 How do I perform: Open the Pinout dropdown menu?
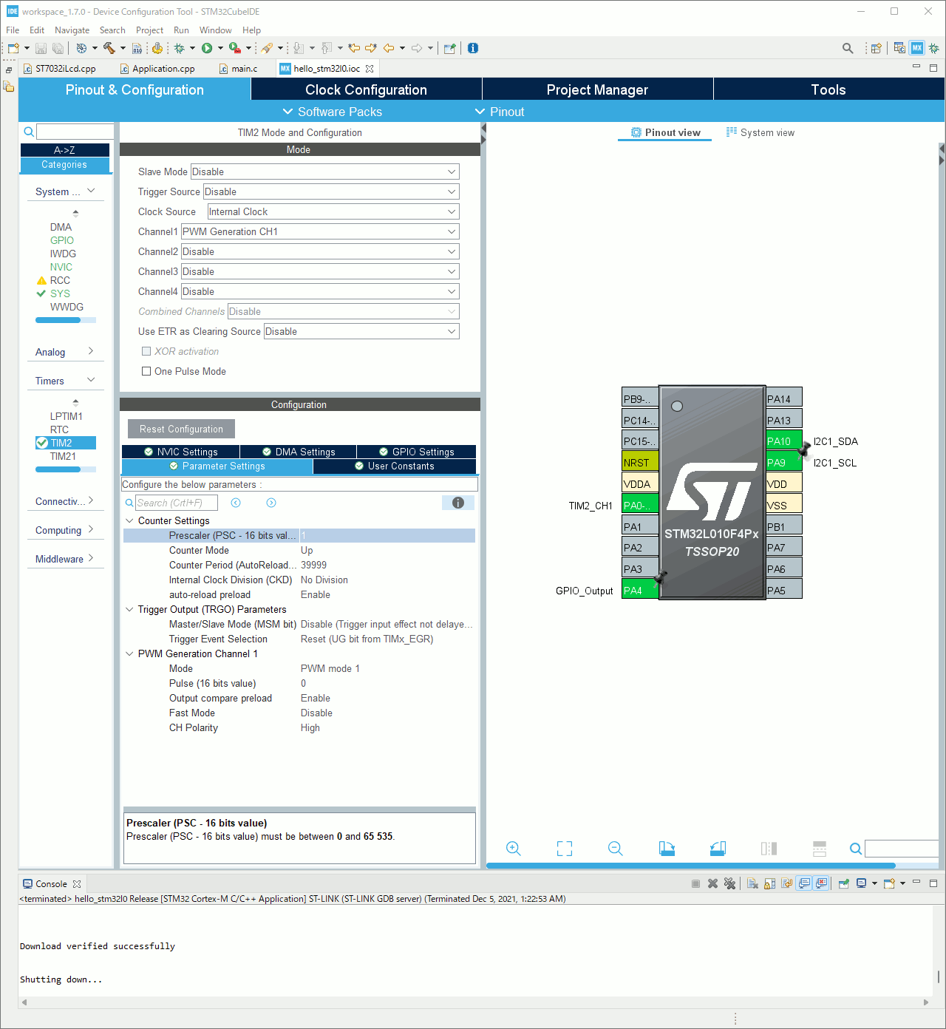tap(500, 112)
